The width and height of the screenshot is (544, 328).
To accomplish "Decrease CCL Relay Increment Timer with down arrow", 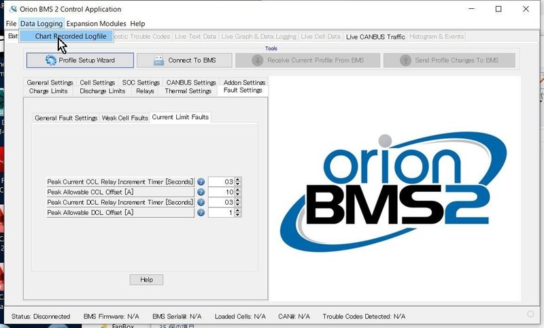I will coord(237,184).
